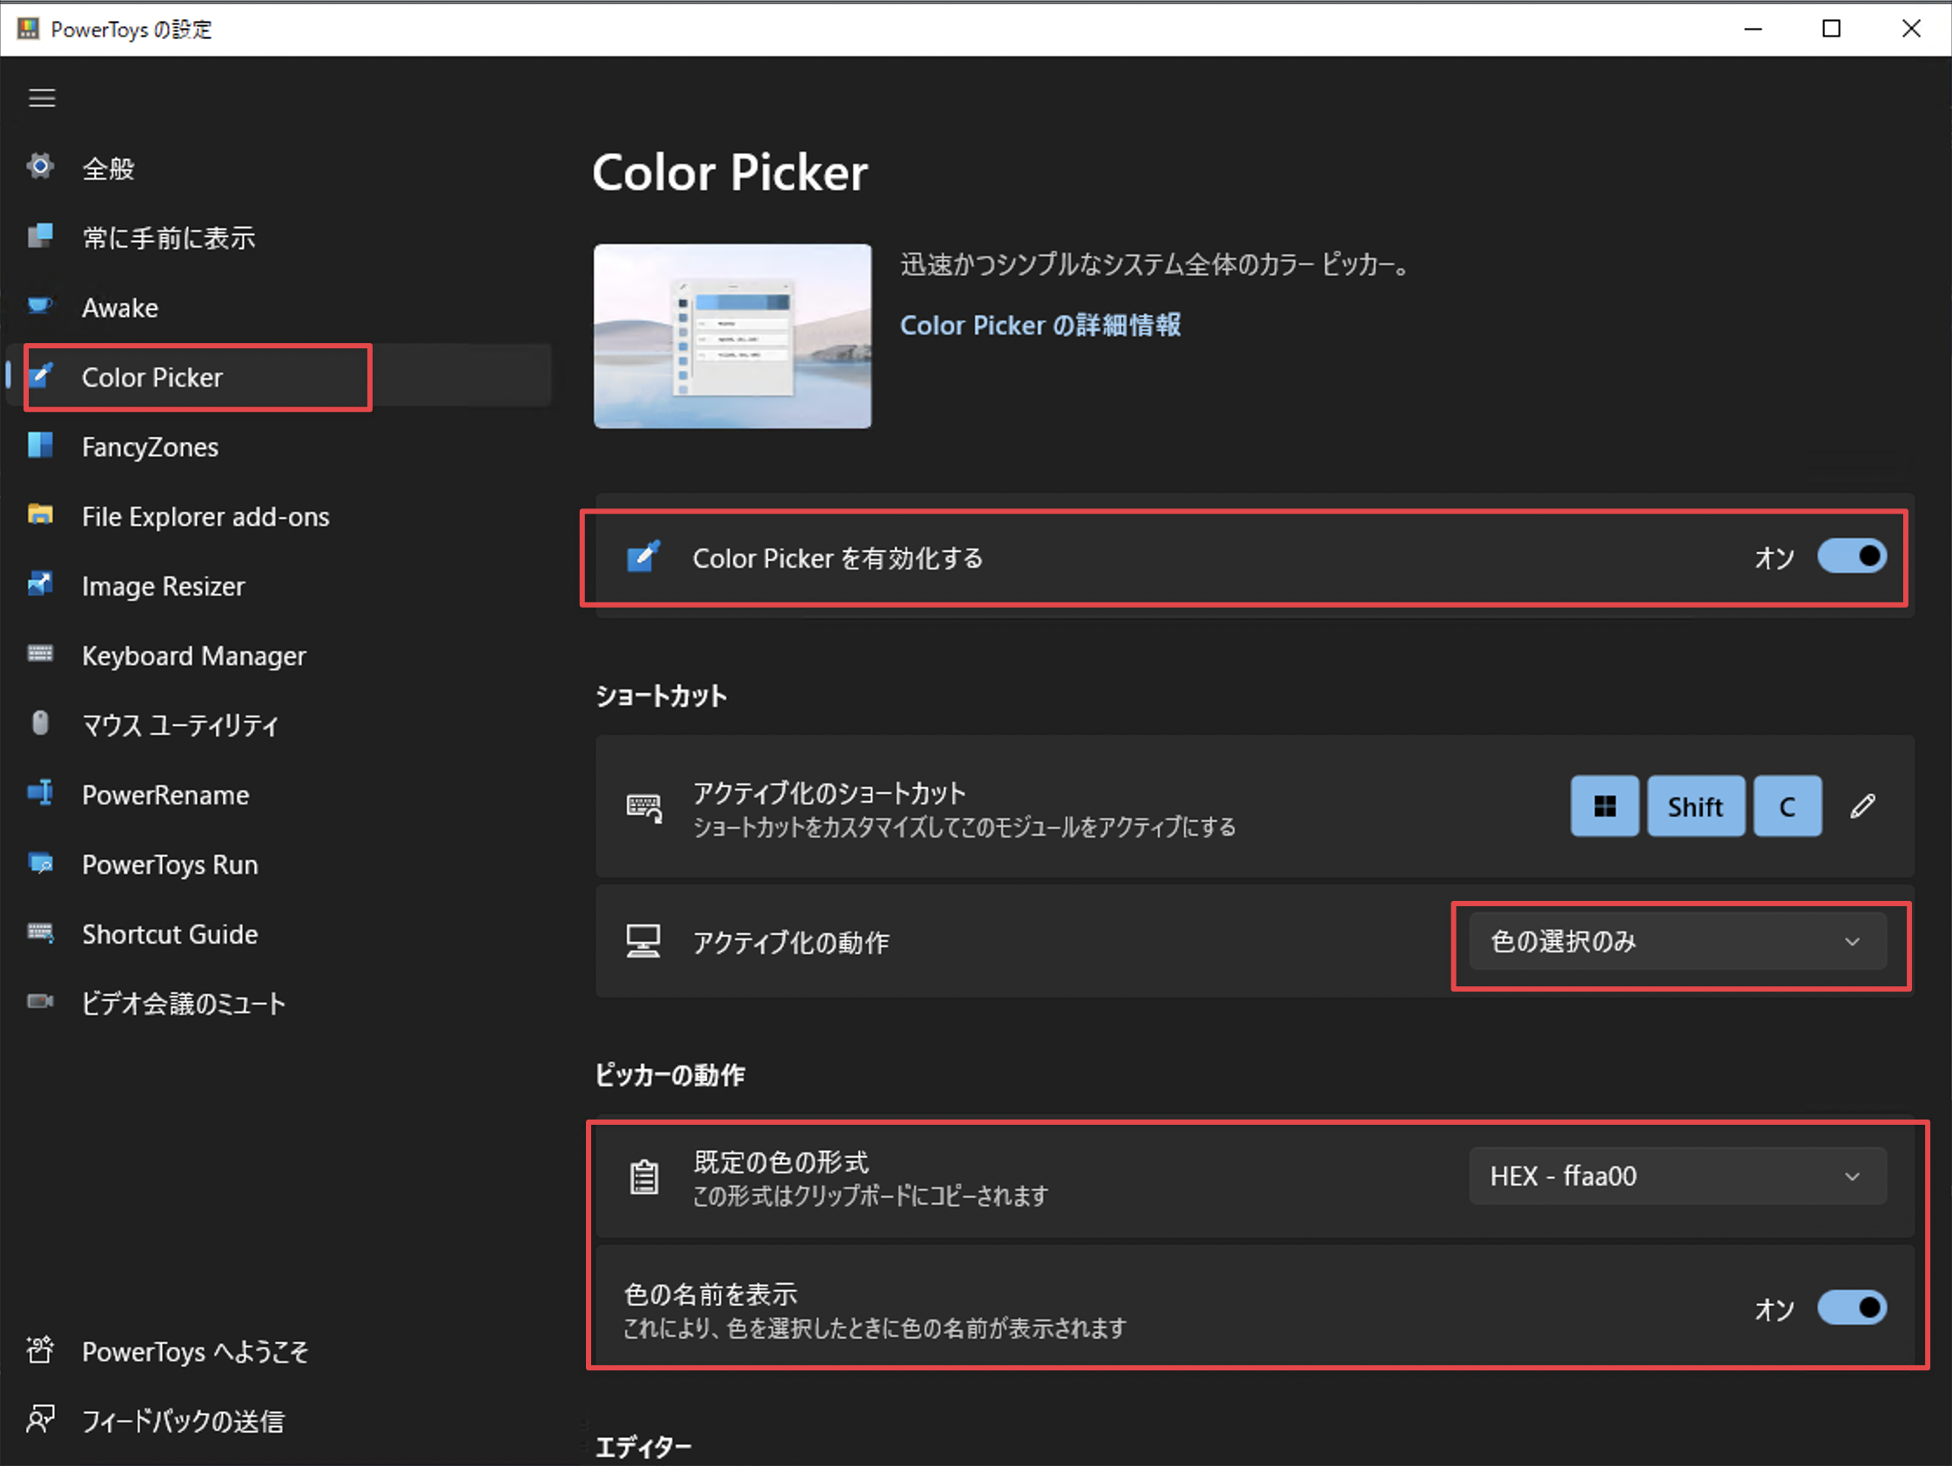Click the general settings gear icon
The height and width of the screenshot is (1466, 1952).
(x=42, y=167)
